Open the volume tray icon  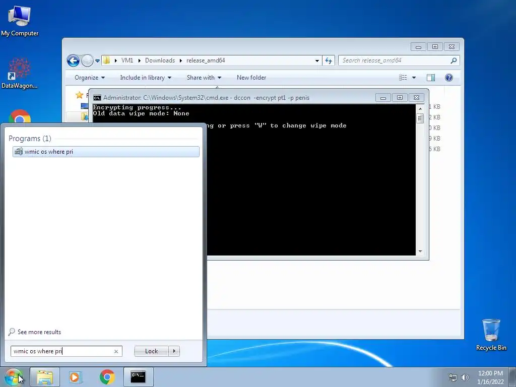(465, 377)
